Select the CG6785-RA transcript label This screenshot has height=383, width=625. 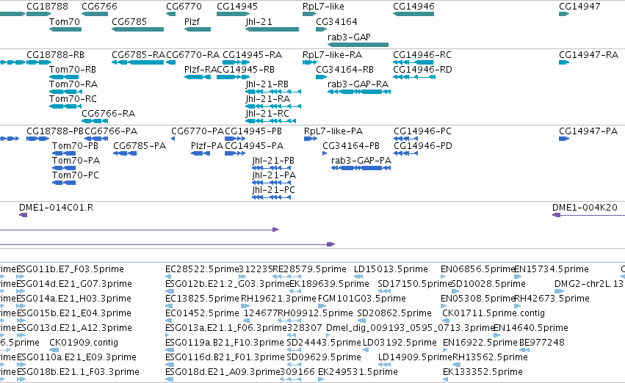pyautogui.click(x=138, y=55)
